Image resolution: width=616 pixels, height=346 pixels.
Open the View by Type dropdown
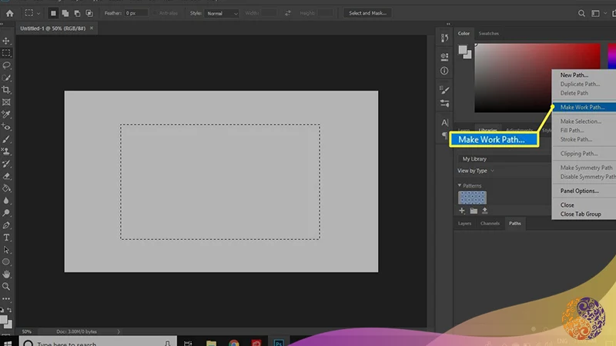pos(476,171)
